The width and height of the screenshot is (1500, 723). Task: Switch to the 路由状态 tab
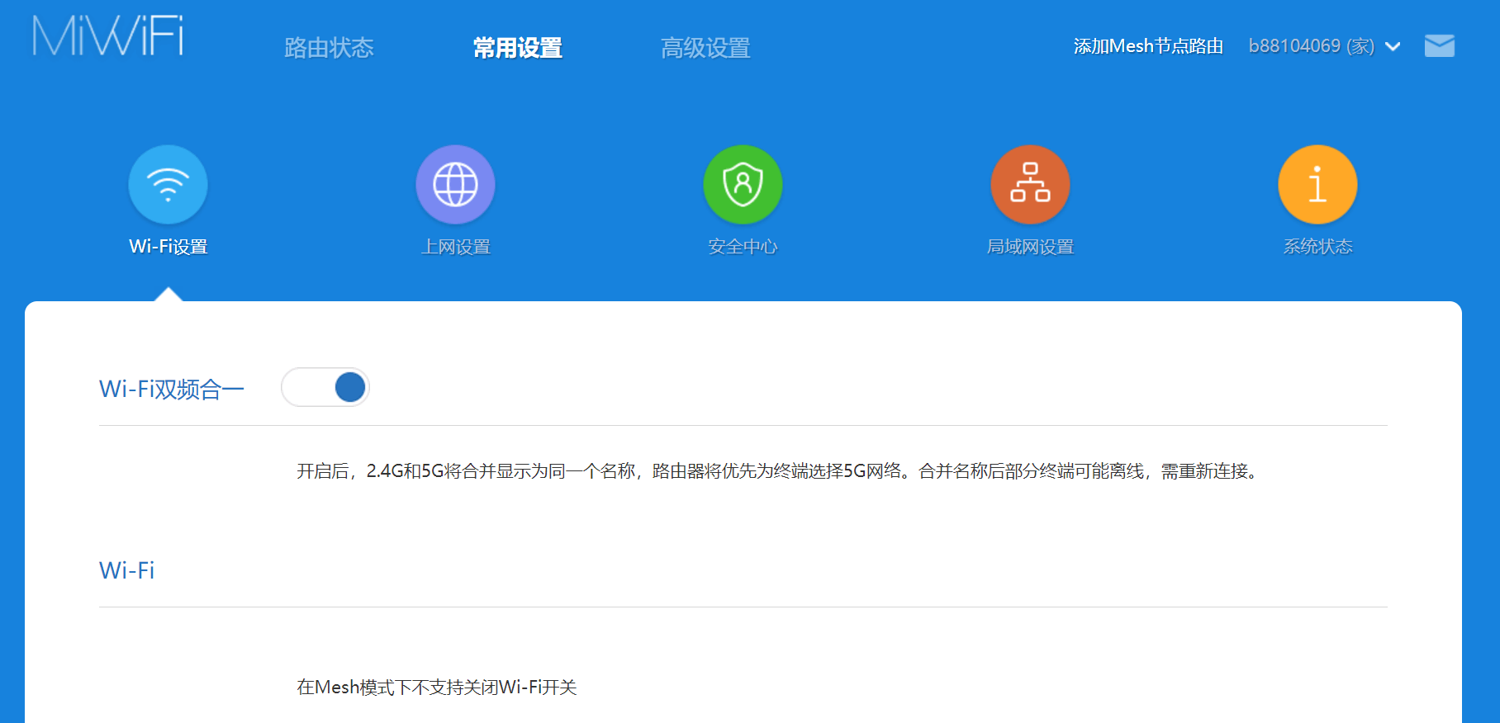[x=329, y=48]
